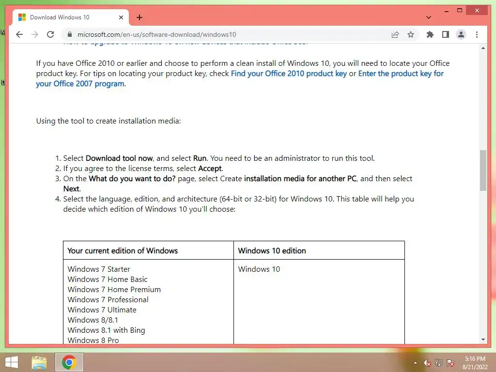Viewport: 496px width, 372px height.
Task: Click the 'Windows 8.1 with Bing' entry
Action: [106, 330]
